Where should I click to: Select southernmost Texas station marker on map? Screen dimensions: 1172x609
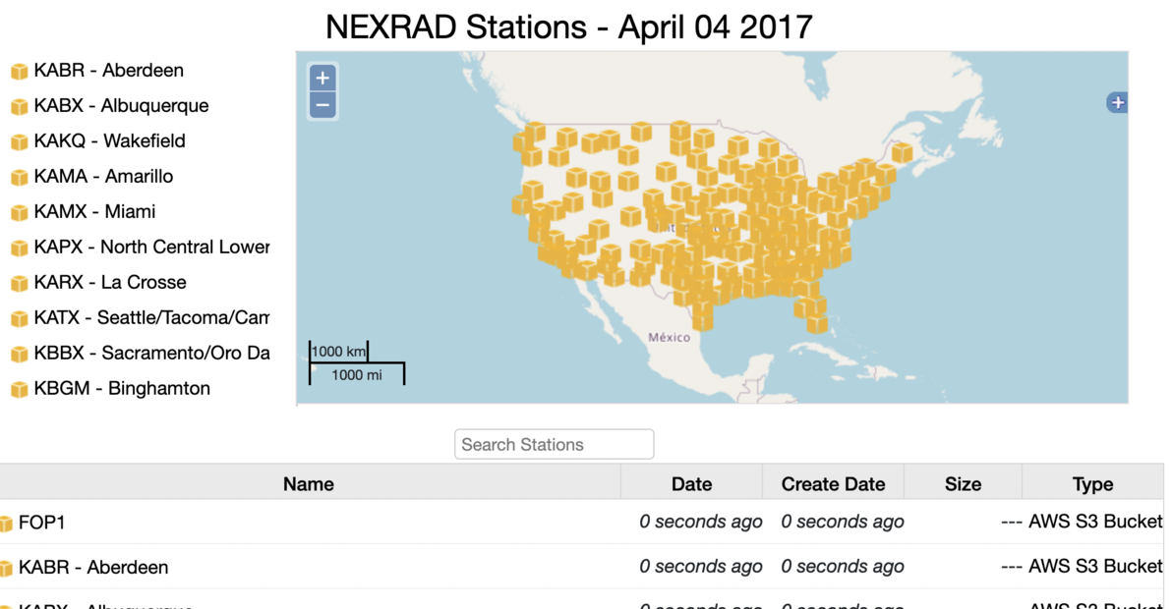click(x=702, y=318)
